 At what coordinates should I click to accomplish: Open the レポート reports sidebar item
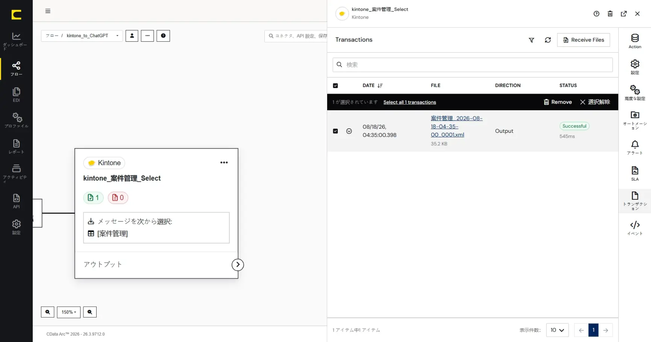[x=16, y=146]
